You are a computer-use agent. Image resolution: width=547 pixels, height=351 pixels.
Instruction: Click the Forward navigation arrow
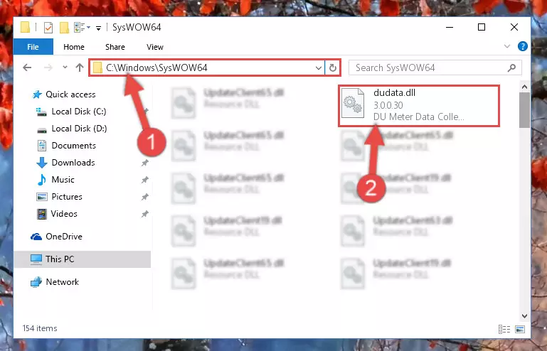pyautogui.click(x=48, y=67)
